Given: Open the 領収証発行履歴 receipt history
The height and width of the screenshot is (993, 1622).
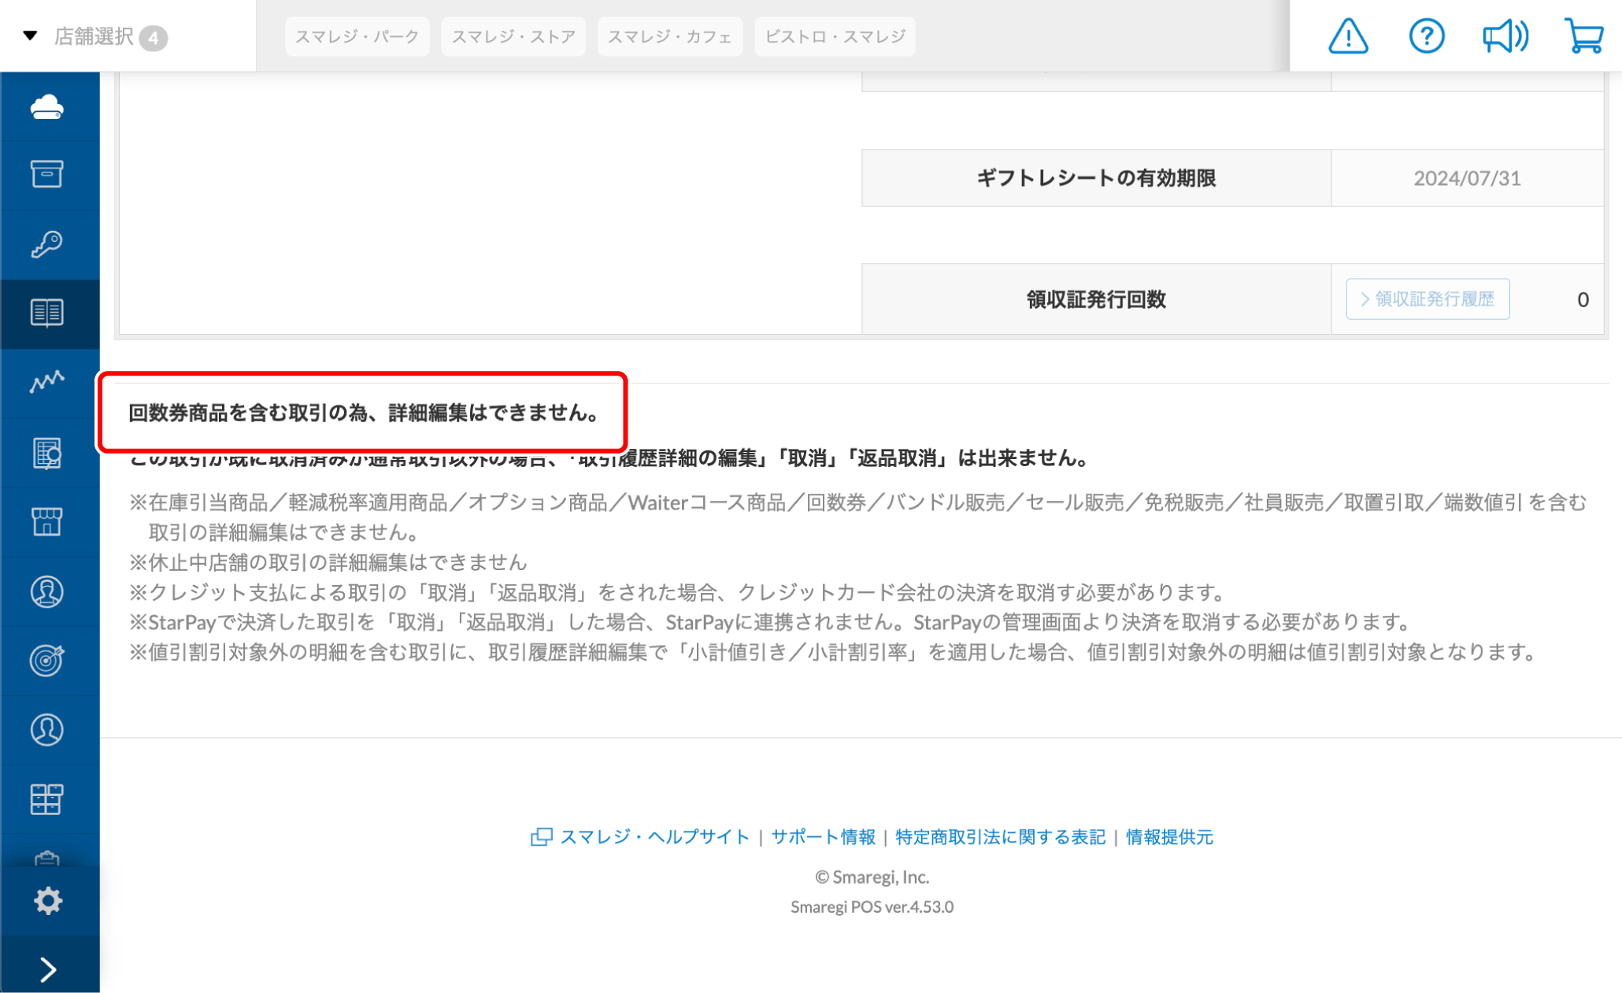Looking at the screenshot, I should [1427, 299].
